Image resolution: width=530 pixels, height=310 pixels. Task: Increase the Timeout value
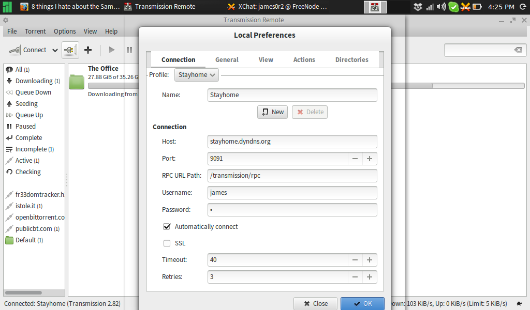(370, 260)
